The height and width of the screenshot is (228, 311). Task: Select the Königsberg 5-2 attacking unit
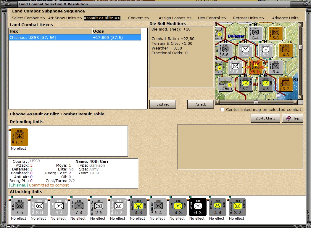119,207
